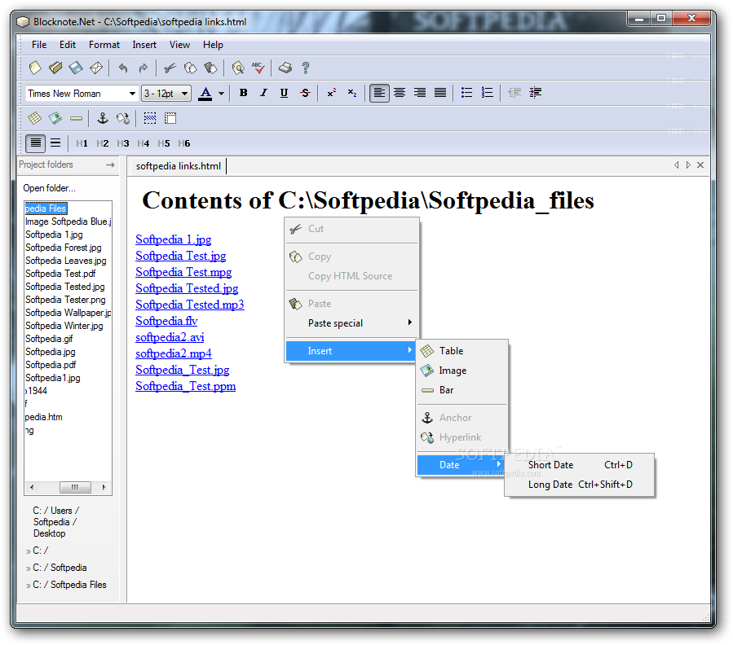The height and width of the screenshot is (645, 733).
Task: Close the document tab with X
Action: (x=700, y=165)
